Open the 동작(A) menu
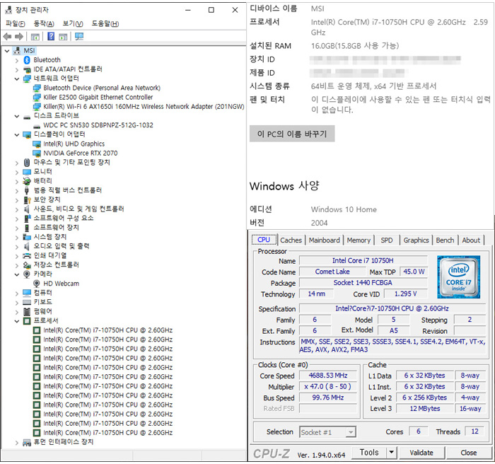The height and width of the screenshot is (464, 495). [x=44, y=23]
